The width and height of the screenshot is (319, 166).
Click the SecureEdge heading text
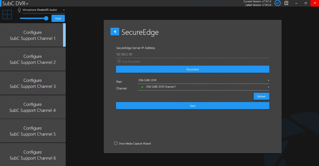[x=140, y=32]
